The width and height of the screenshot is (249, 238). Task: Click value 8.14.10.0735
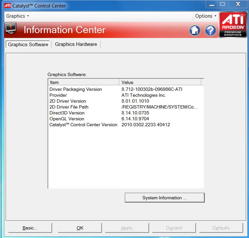[x=135, y=113]
